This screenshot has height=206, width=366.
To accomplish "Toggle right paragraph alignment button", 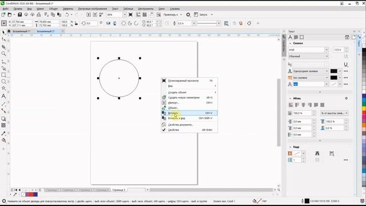I will (x=310, y=105).
